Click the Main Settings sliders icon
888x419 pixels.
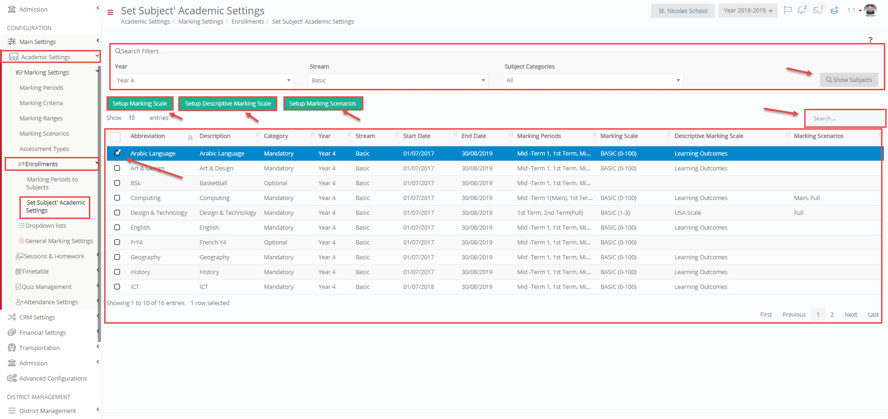[12, 42]
